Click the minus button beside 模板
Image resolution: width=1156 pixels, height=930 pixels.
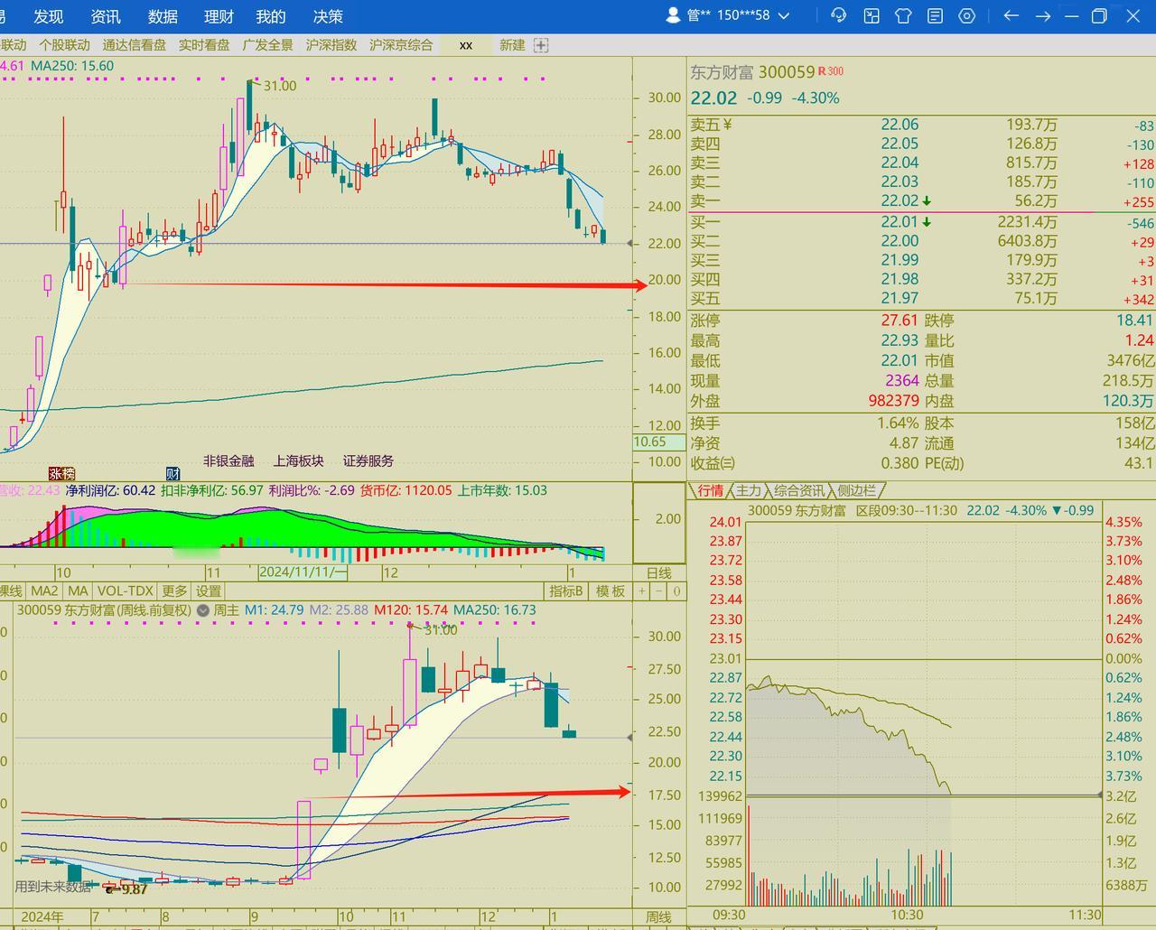coord(659,591)
